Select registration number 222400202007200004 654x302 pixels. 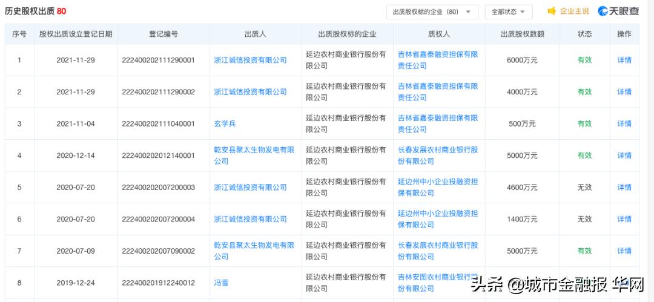[159, 219]
